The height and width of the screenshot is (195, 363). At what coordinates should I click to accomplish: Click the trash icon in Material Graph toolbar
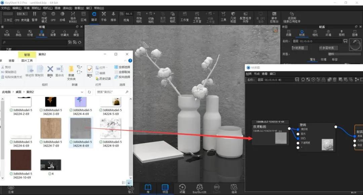[334, 80]
